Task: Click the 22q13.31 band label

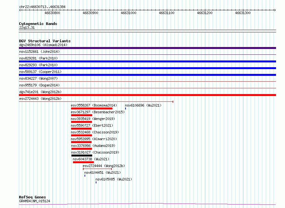Action: tap(27, 28)
